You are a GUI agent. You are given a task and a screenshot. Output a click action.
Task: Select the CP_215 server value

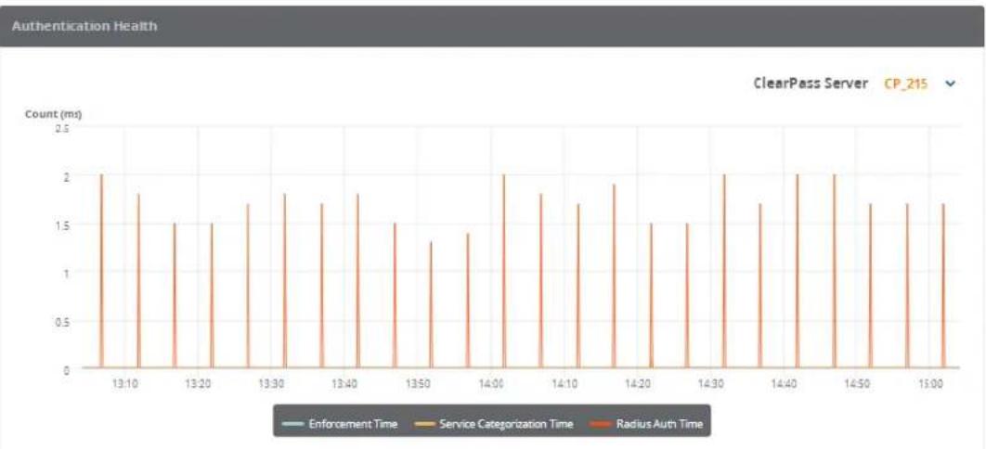click(905, 83)
